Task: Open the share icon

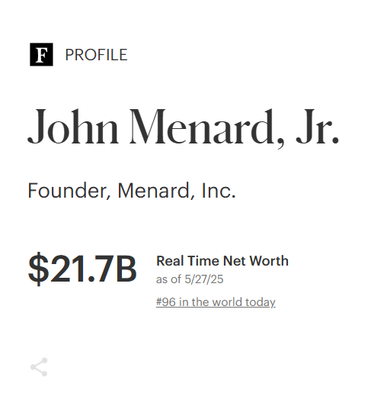Action: (39, 367)
